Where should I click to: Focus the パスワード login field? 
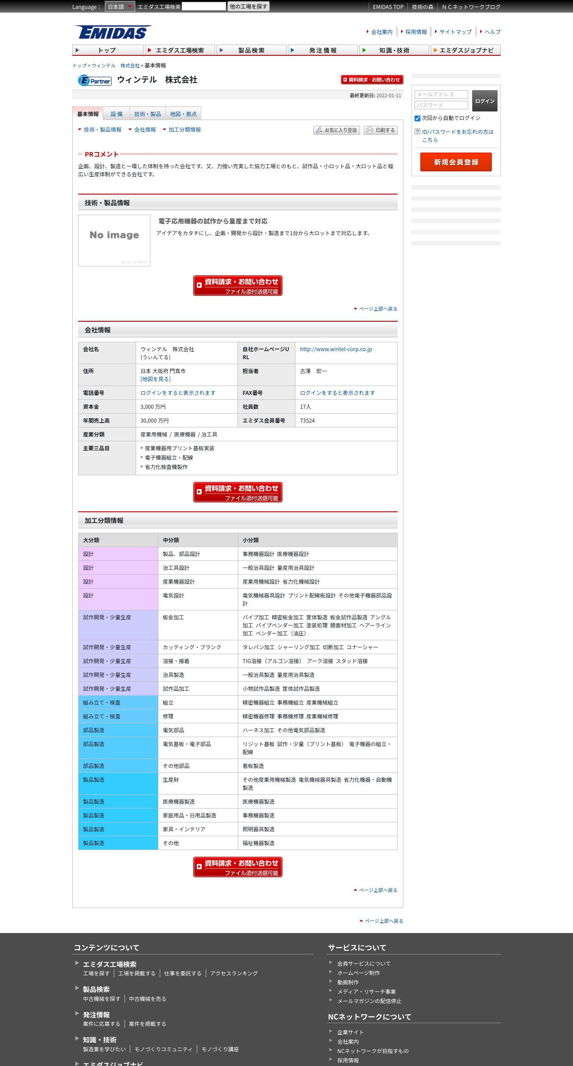(x=441, y=105)
